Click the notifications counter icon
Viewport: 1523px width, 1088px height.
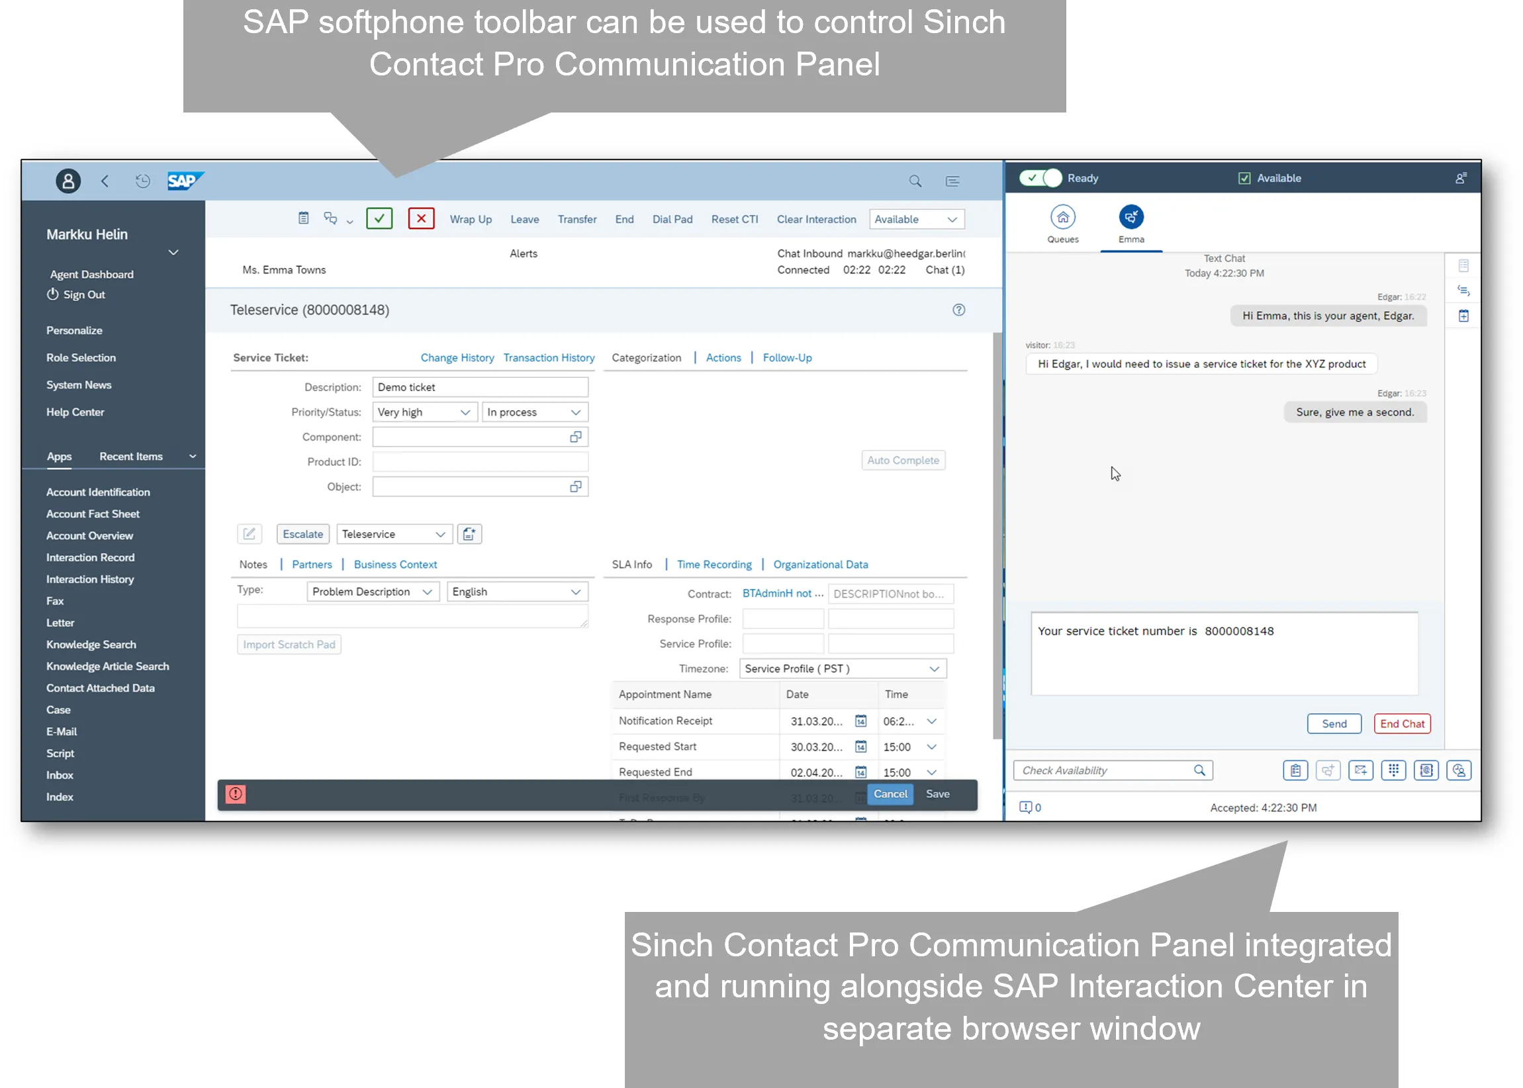coord(1030,807)
